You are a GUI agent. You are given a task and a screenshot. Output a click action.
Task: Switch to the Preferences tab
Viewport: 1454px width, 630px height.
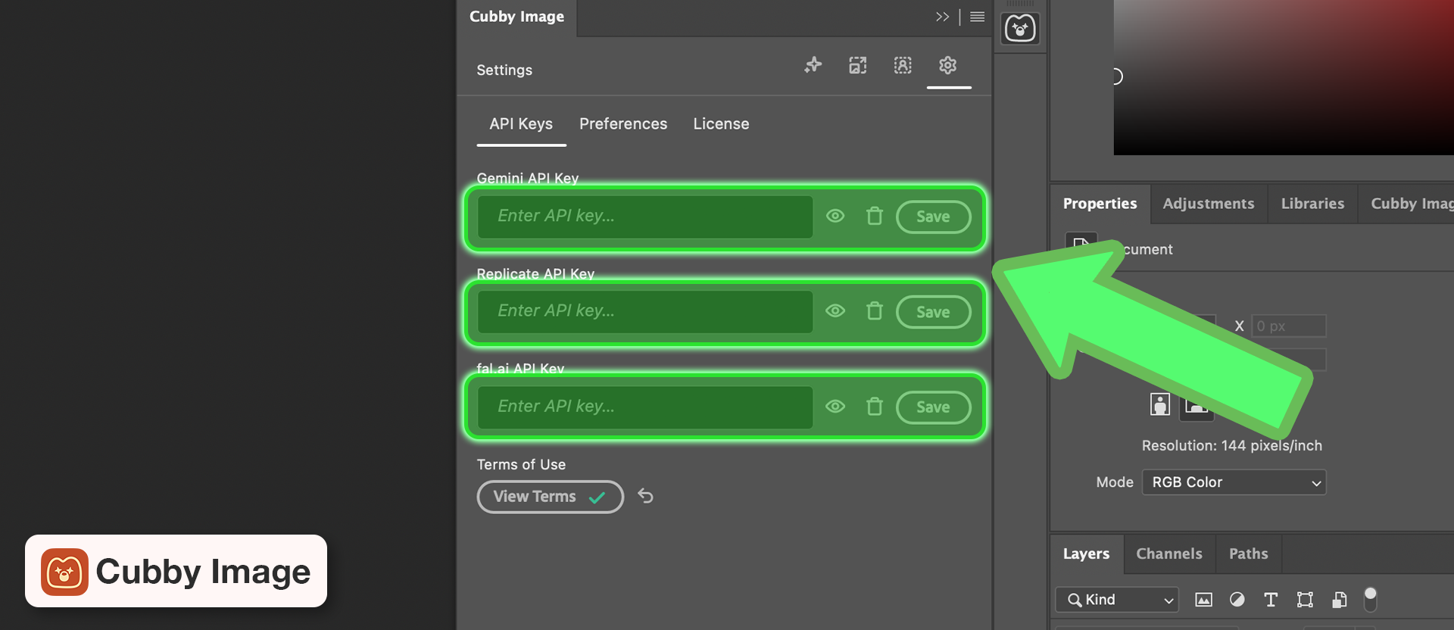point(623,124)
